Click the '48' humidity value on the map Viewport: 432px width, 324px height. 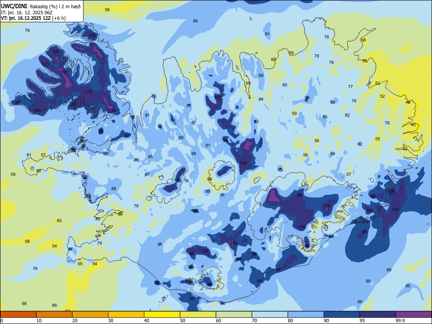point(408,102)
